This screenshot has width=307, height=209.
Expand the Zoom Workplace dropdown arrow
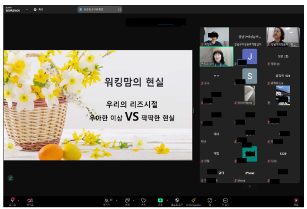pyautogui.click(x=27, y=9)
